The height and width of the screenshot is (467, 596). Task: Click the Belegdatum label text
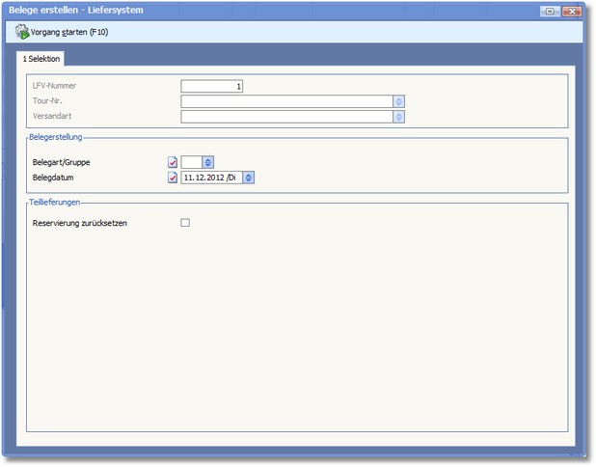point(54,178)
